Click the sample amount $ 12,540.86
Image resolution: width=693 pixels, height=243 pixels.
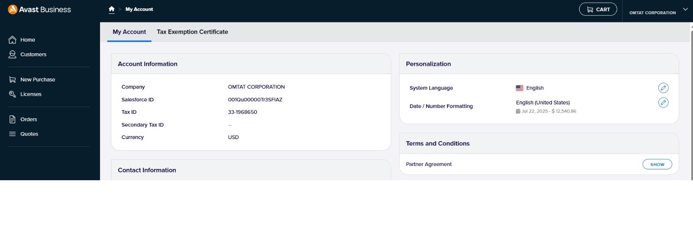click(564, 111)
